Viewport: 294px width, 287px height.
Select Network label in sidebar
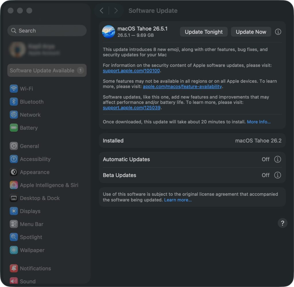tap(30, 115)
